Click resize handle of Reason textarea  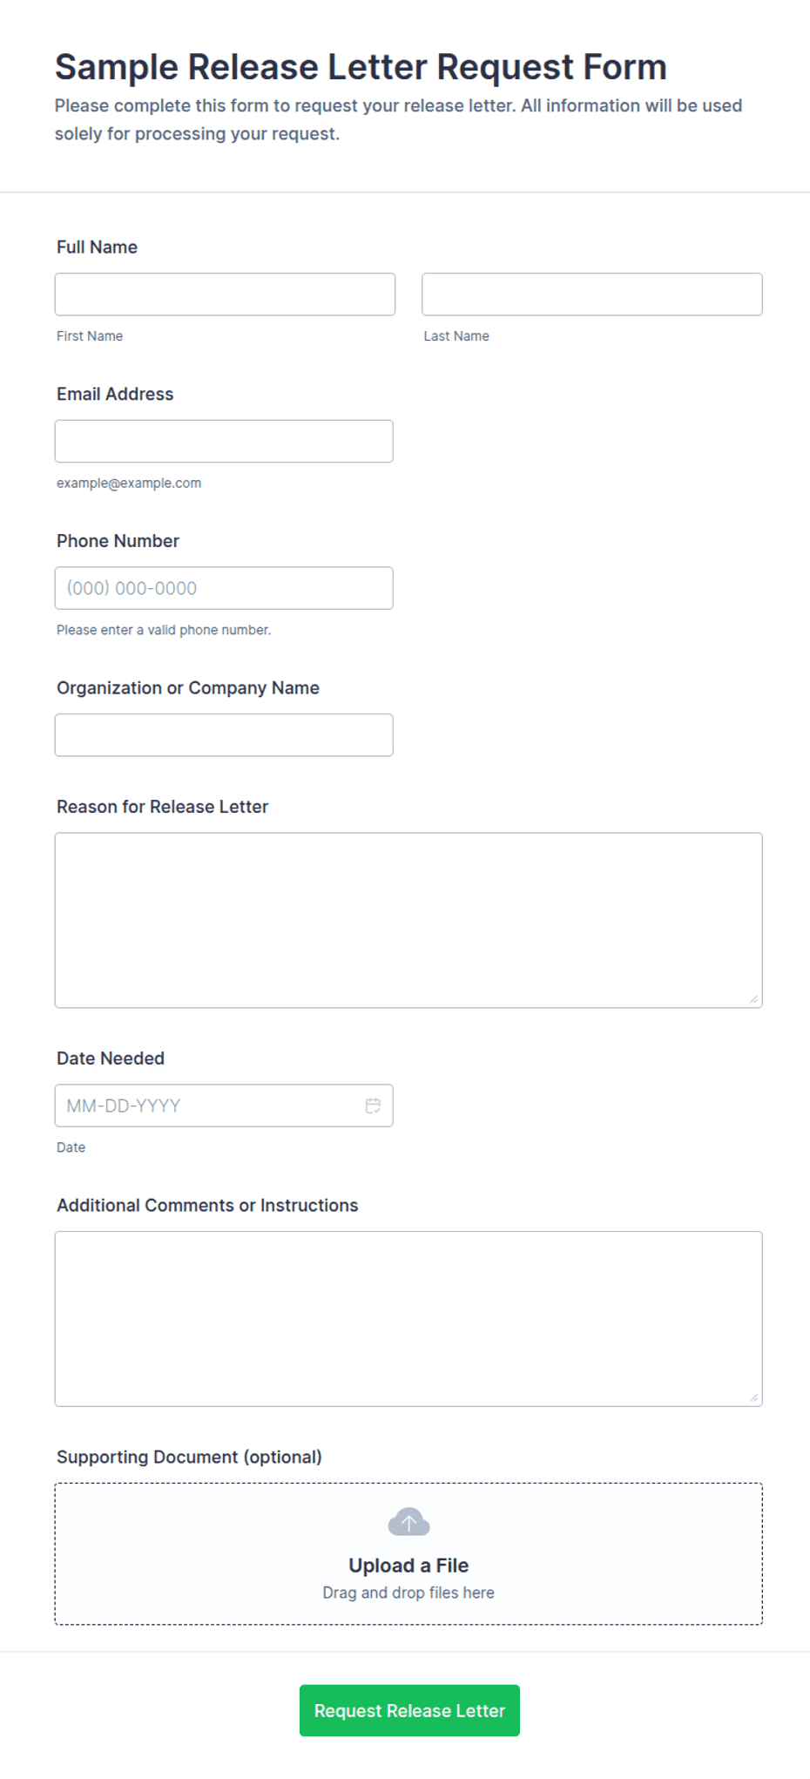point(753,999)
